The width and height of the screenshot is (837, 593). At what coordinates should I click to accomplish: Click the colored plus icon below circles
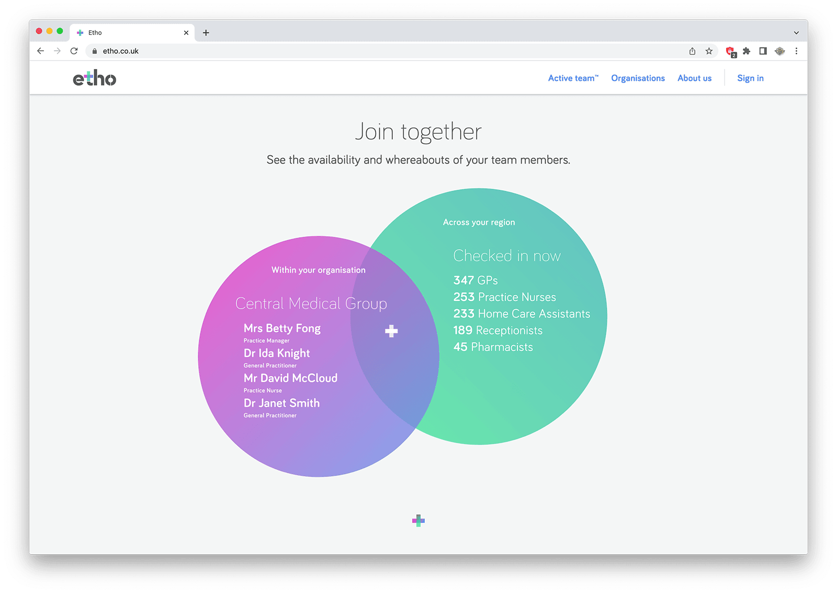418,520
